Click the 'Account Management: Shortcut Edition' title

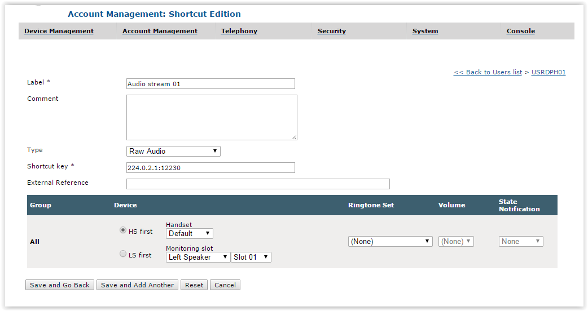[x=154, y=14]
